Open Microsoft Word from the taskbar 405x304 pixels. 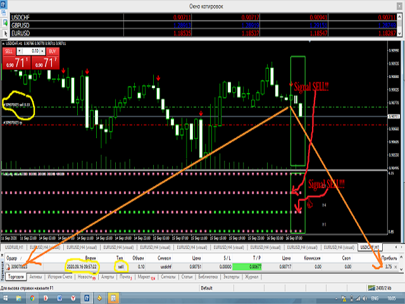tap(59, 298)
